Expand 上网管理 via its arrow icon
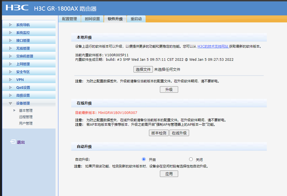Screen dimensions: 287x196 [x=10, y=64]
